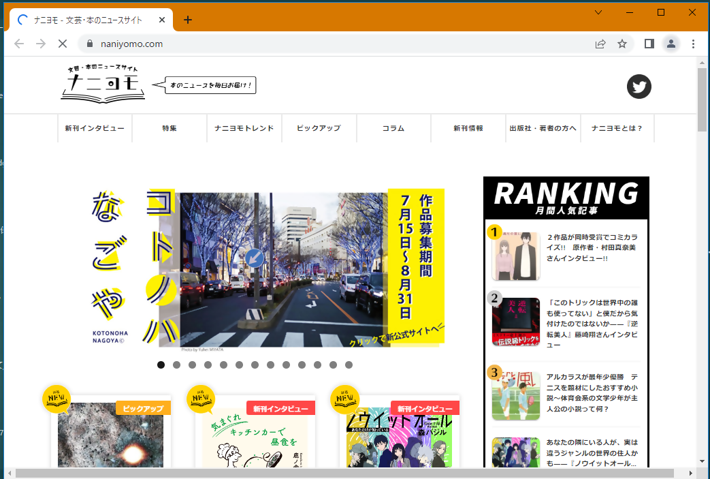Open the 出版社・著者の方へ menu item
The height and width of the screenshot is (479, 710).
[x=543, y=128]
